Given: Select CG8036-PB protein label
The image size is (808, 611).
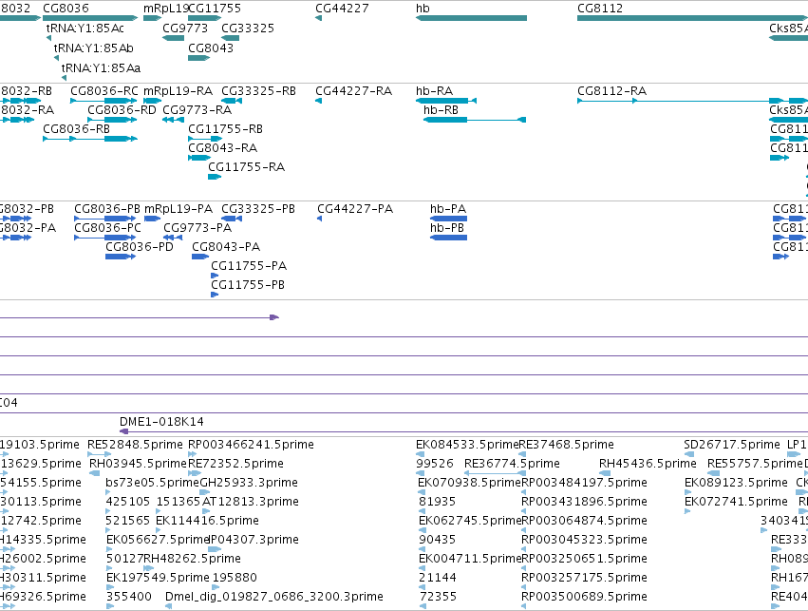Looking at the screenshot, I should (x=107, y=209).
